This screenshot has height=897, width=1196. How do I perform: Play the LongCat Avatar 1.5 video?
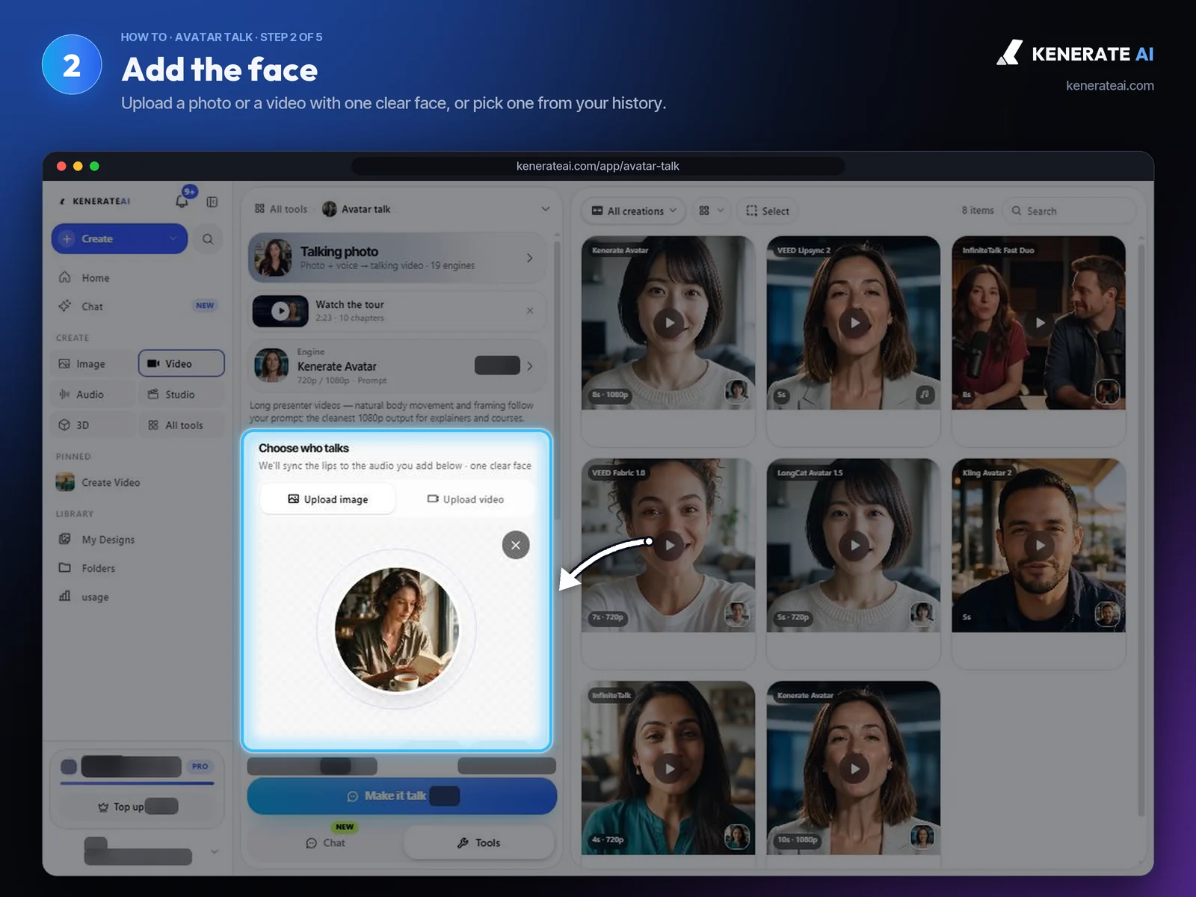(854, 546)
